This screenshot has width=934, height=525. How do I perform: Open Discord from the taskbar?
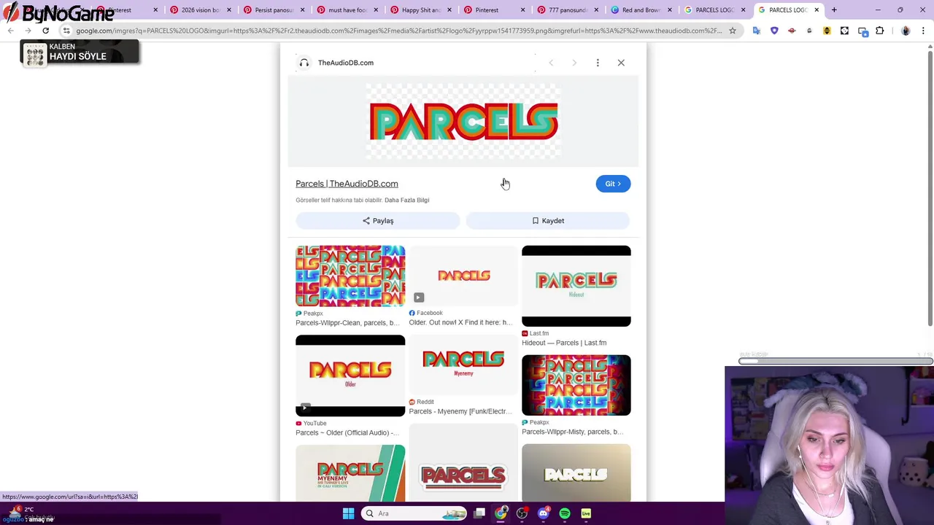543,513
